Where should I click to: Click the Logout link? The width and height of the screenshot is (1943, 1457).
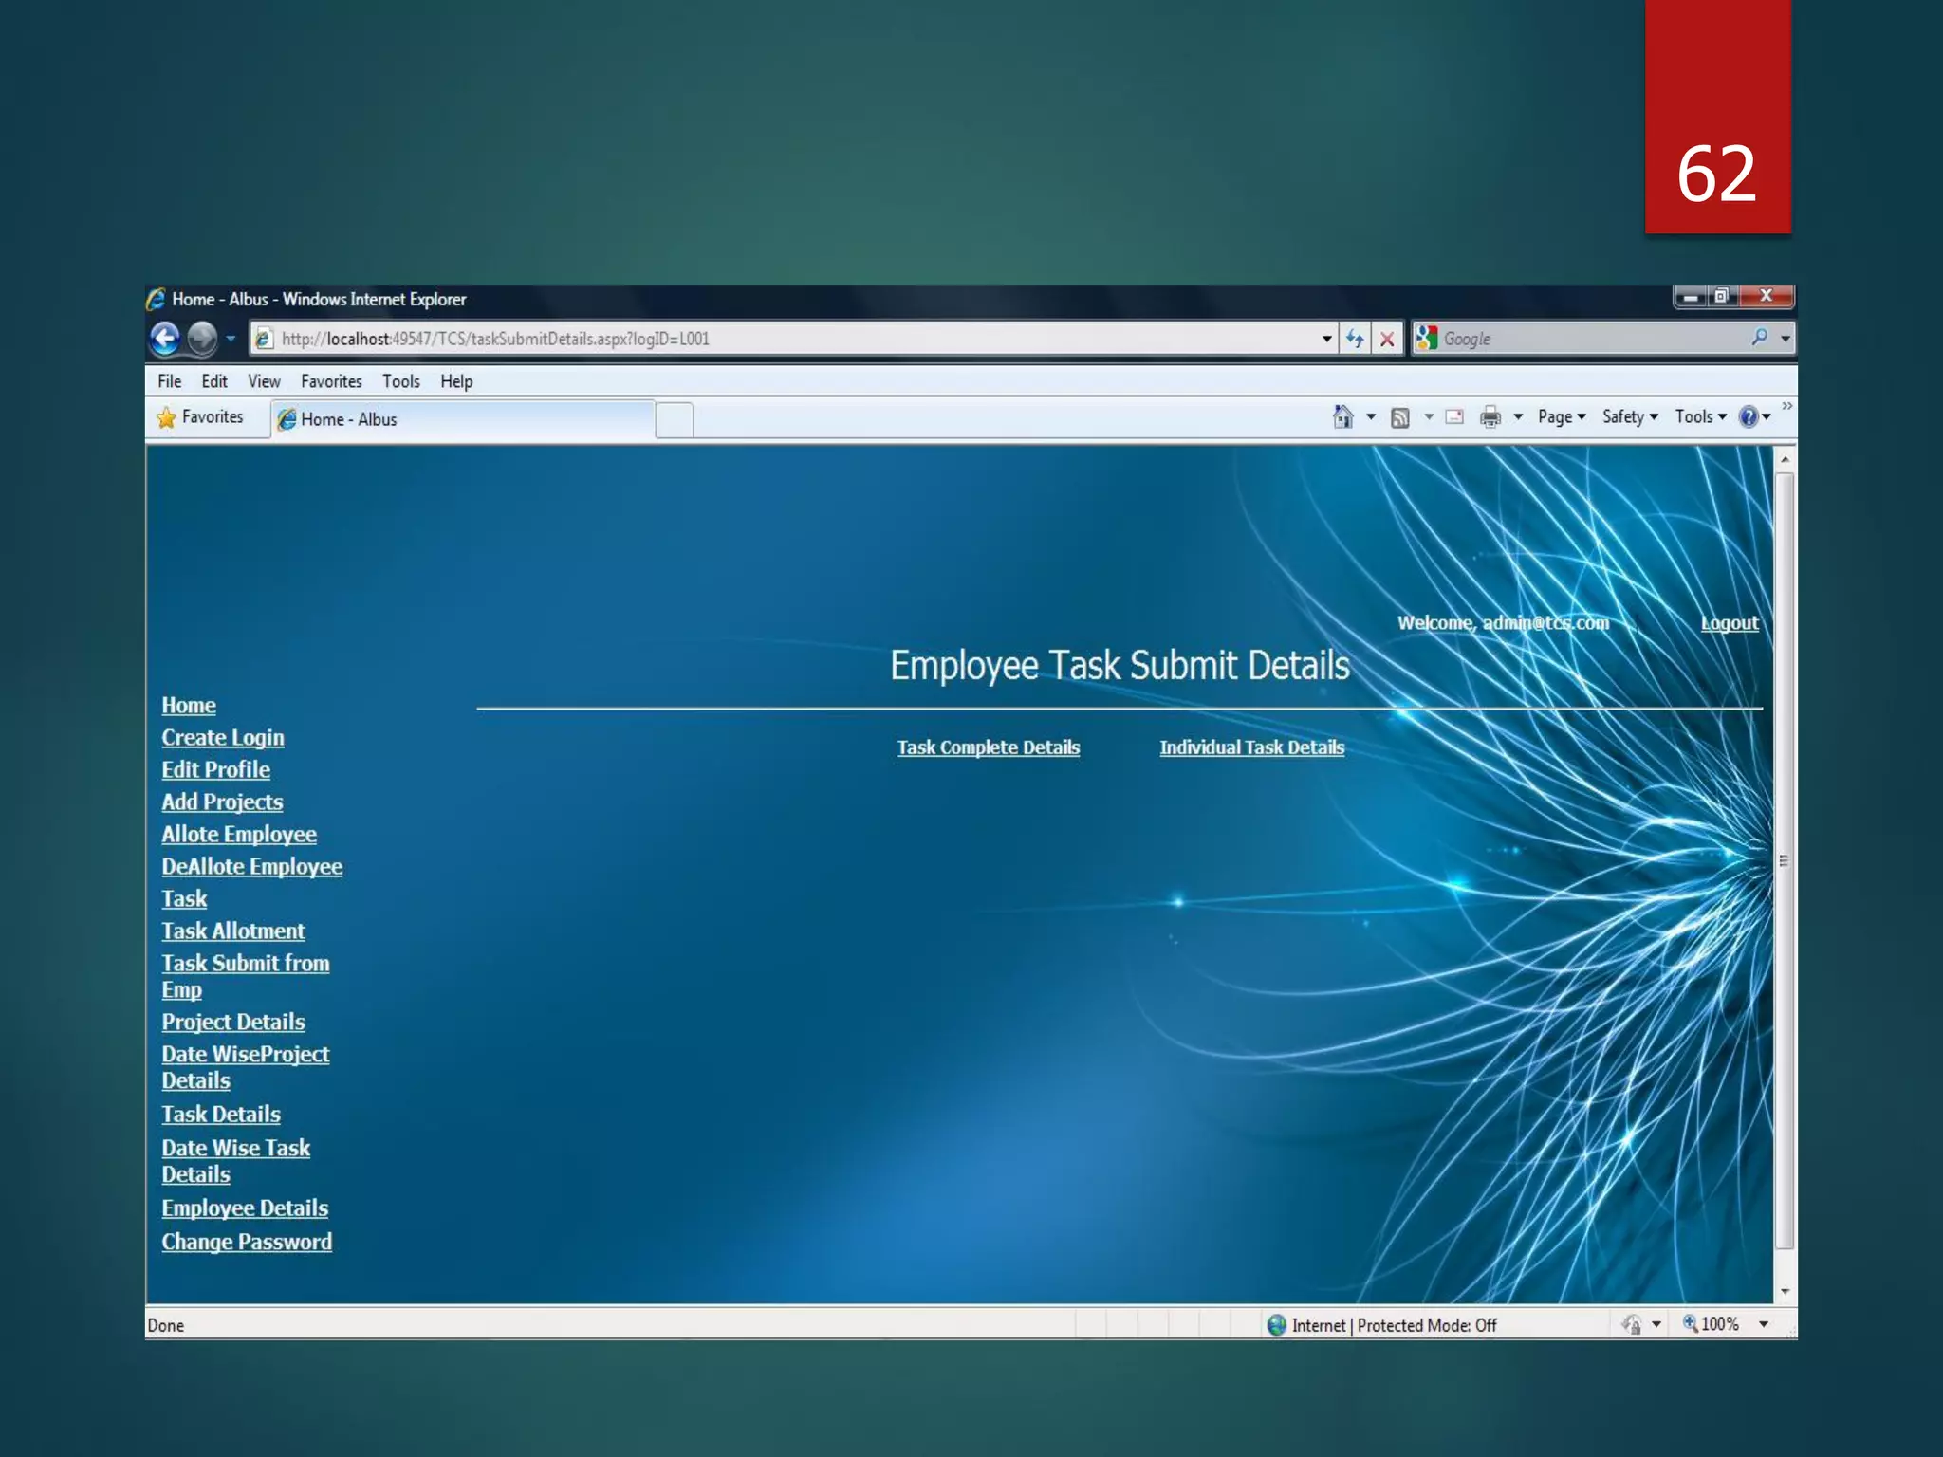pyautogui.click(x=1729, y=623)
